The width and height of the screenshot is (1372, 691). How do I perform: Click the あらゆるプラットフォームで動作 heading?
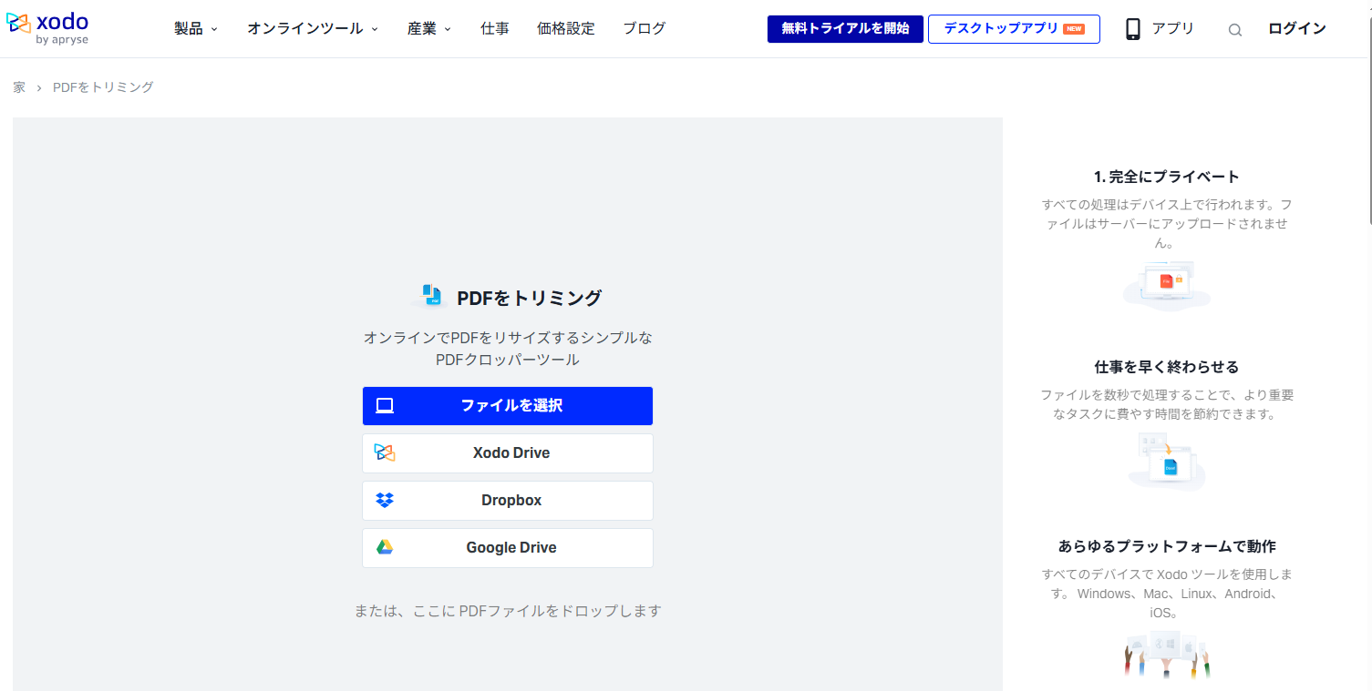click(x=1167, y=546)
